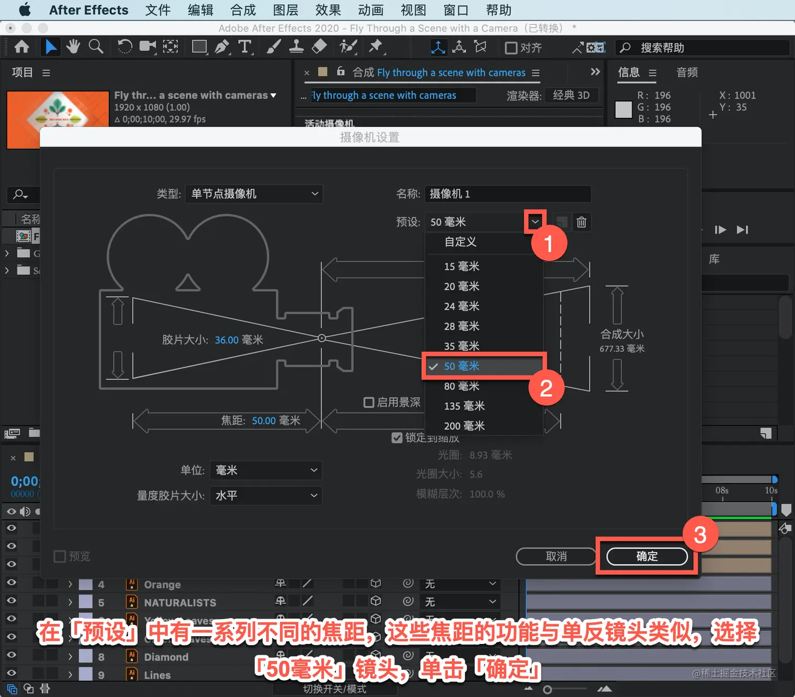The height and width of the screenshot is (697, 795).
Task: Hide the Diamond layer
Action: tap(11, 655)
